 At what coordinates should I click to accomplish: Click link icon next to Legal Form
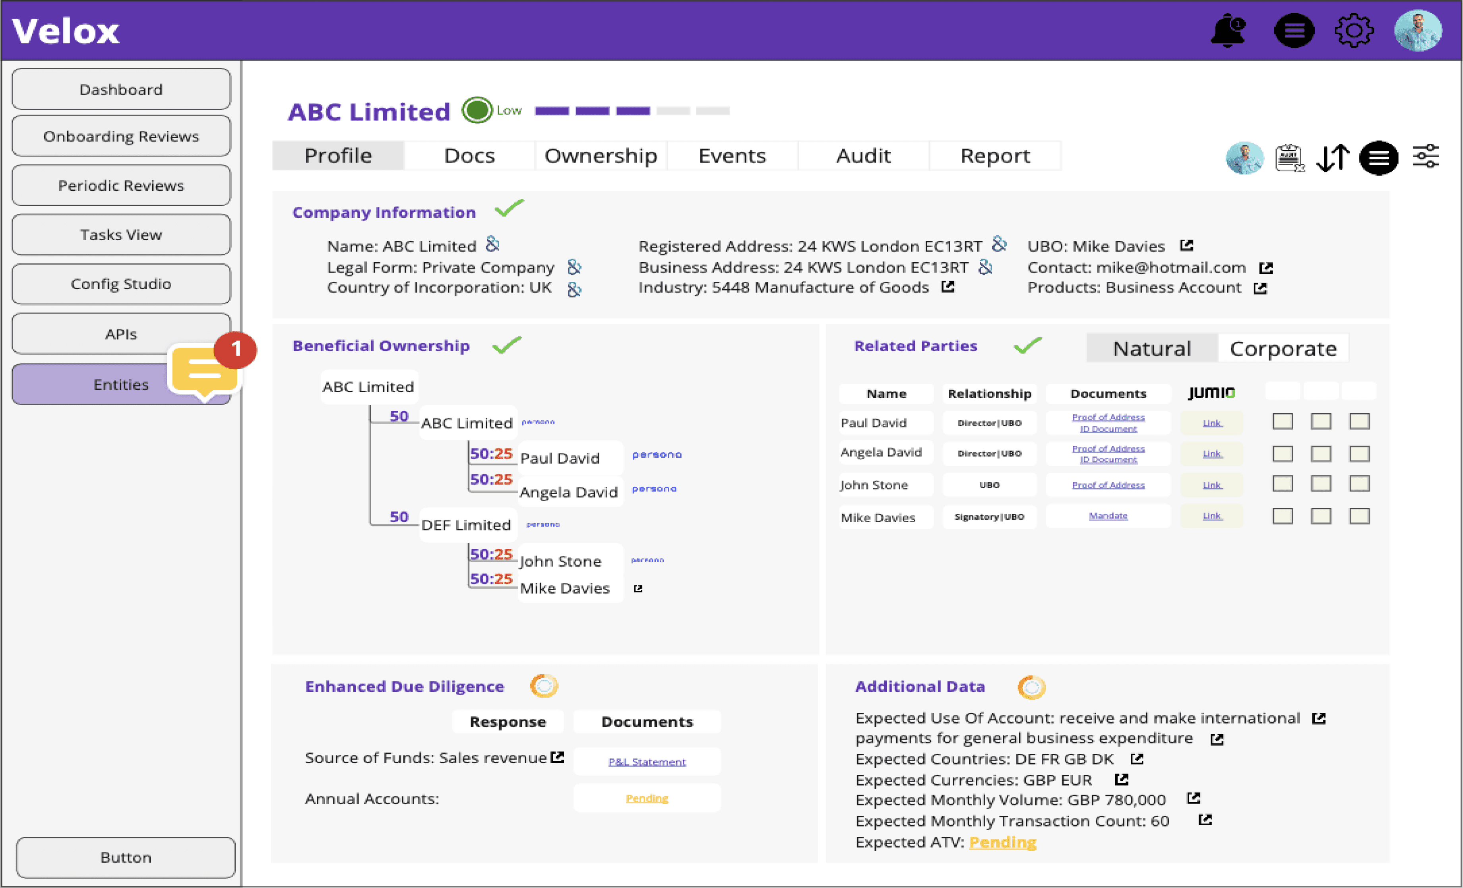tap(574, 268)
